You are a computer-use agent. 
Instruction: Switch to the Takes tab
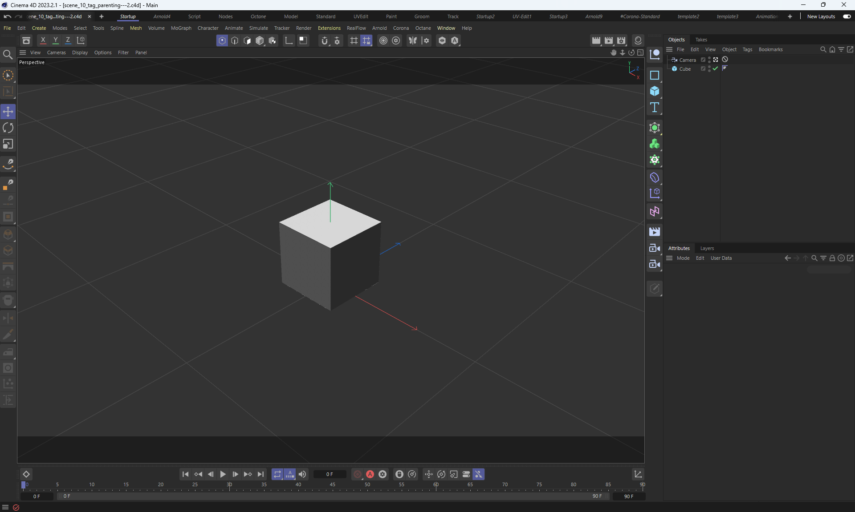click(x=701, y=40)
